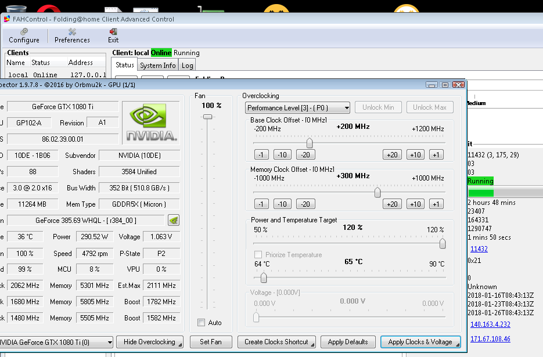Decrease base clock offset by 10
543x357 pixels.
(282, 155)
